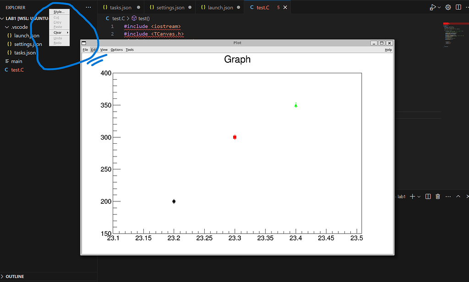Maximize the terminal panel with the chevron

point(458,196)
